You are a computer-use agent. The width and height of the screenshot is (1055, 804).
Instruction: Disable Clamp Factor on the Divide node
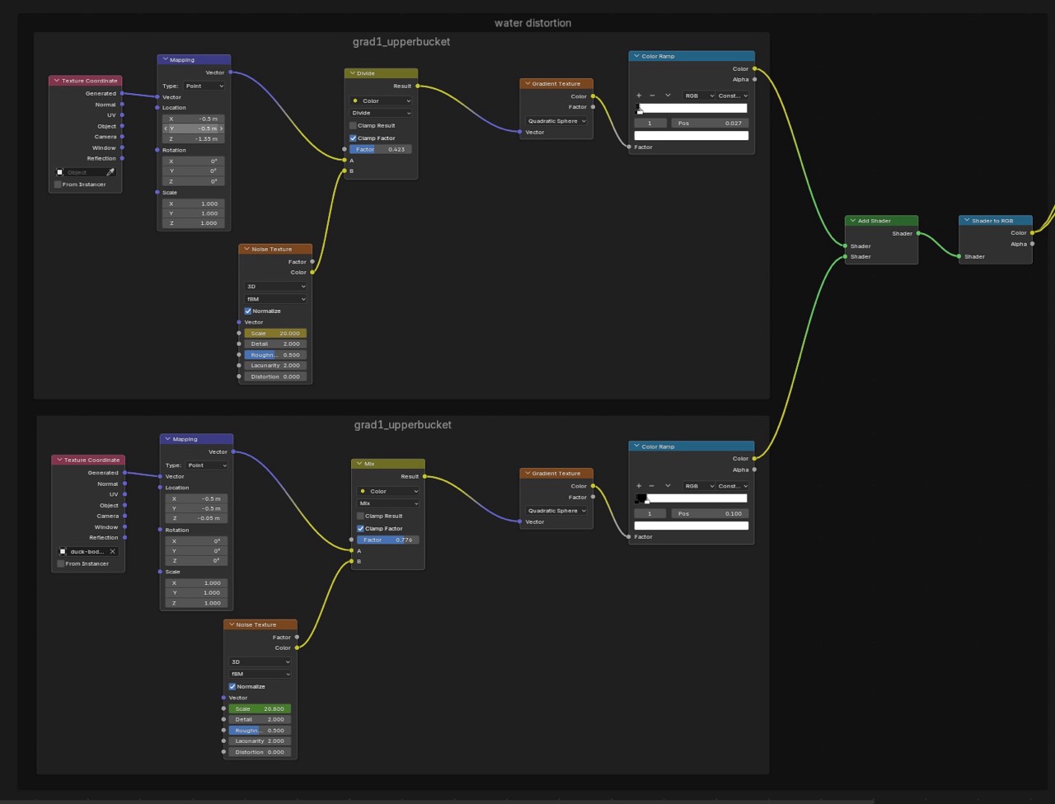coord(353,138)
